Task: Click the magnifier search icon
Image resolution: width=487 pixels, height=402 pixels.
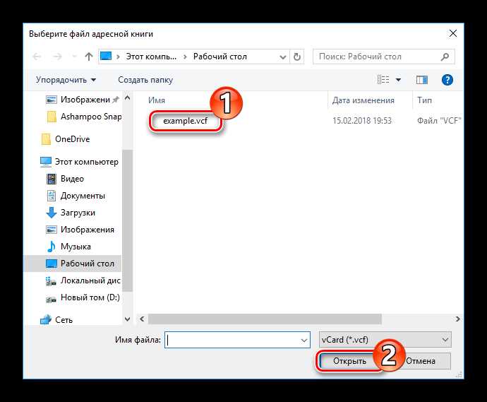Action: tap(445, 57)
